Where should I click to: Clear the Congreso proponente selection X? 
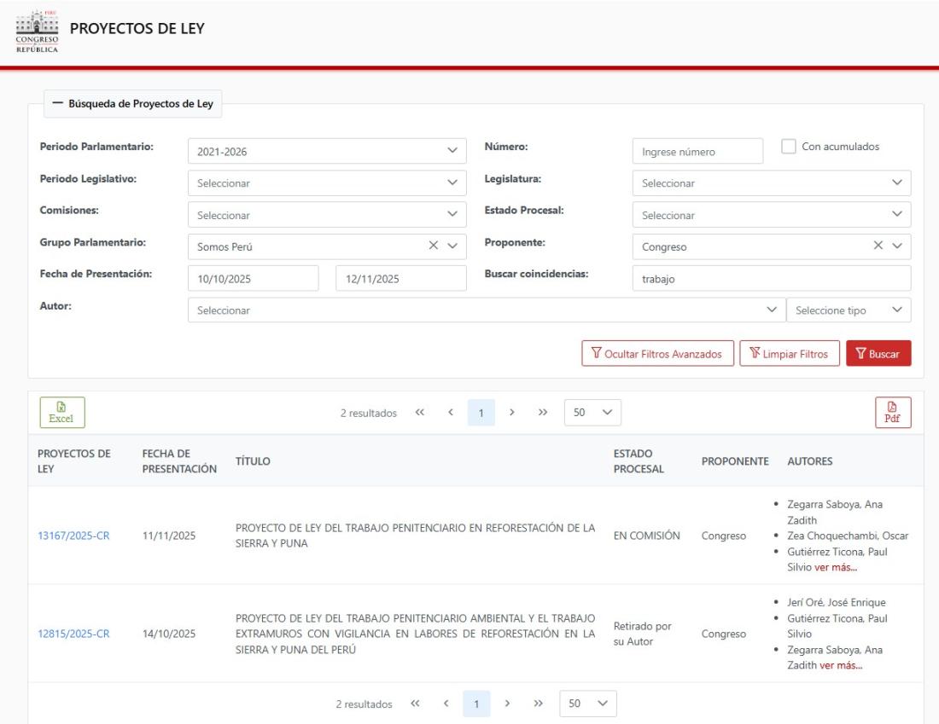[x=878, y=246]
